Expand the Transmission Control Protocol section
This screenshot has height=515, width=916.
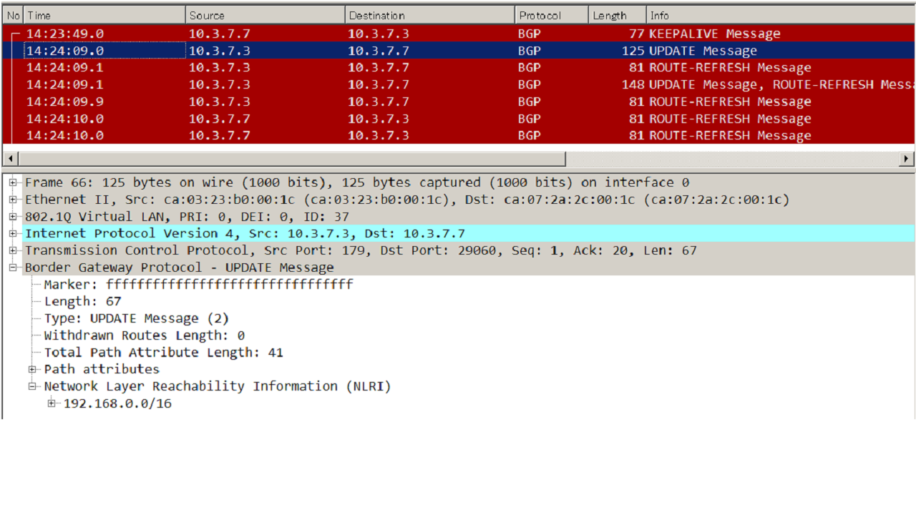point(13,250)
